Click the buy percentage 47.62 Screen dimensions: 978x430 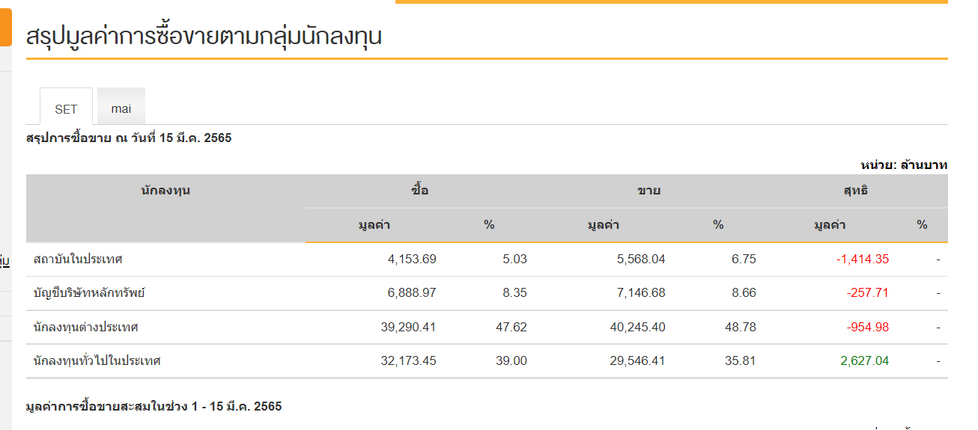coord(512,328)
